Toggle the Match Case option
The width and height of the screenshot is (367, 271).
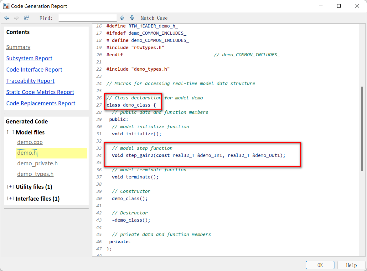[154, 18]
